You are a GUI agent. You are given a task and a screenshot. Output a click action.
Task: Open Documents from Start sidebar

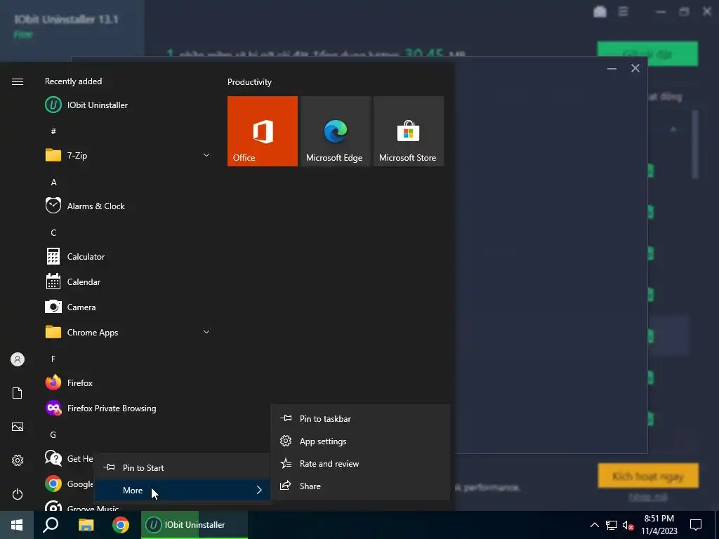click(x=18, y=393)
